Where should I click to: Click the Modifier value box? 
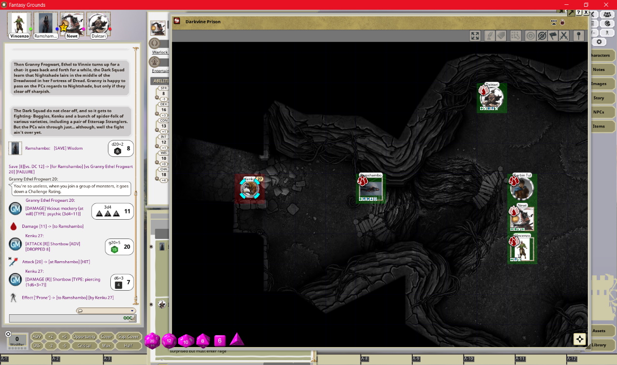click(x=17, y=341)
